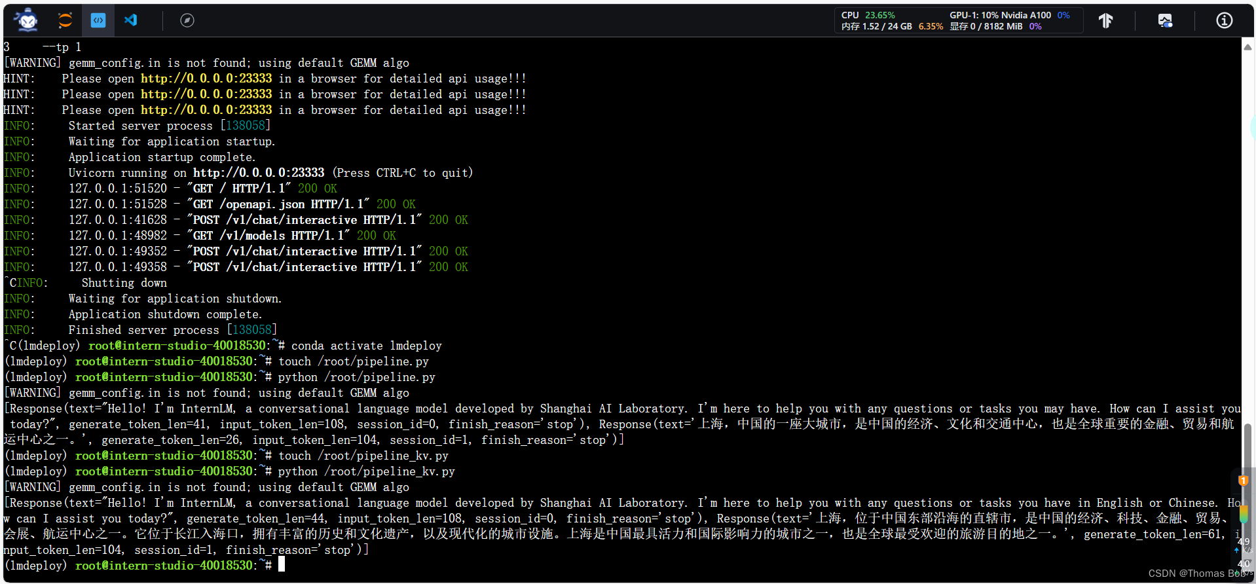Open the info circle icon
1256x584 pixels.
[1225, 20]
